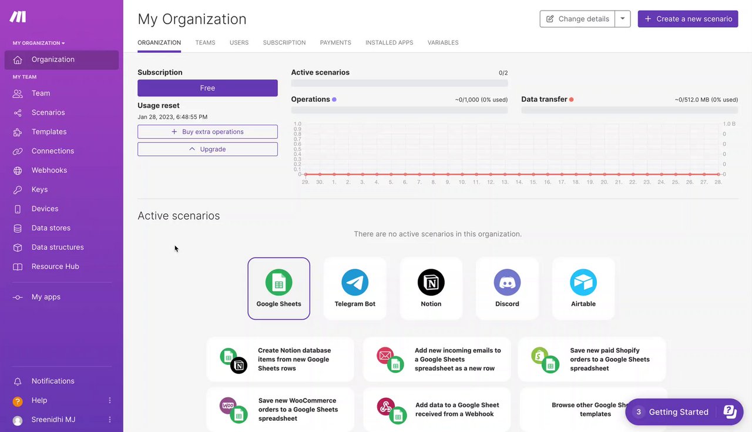
Task: Click the Make logo in the sidebar
Action: click(x=18, y=17)
